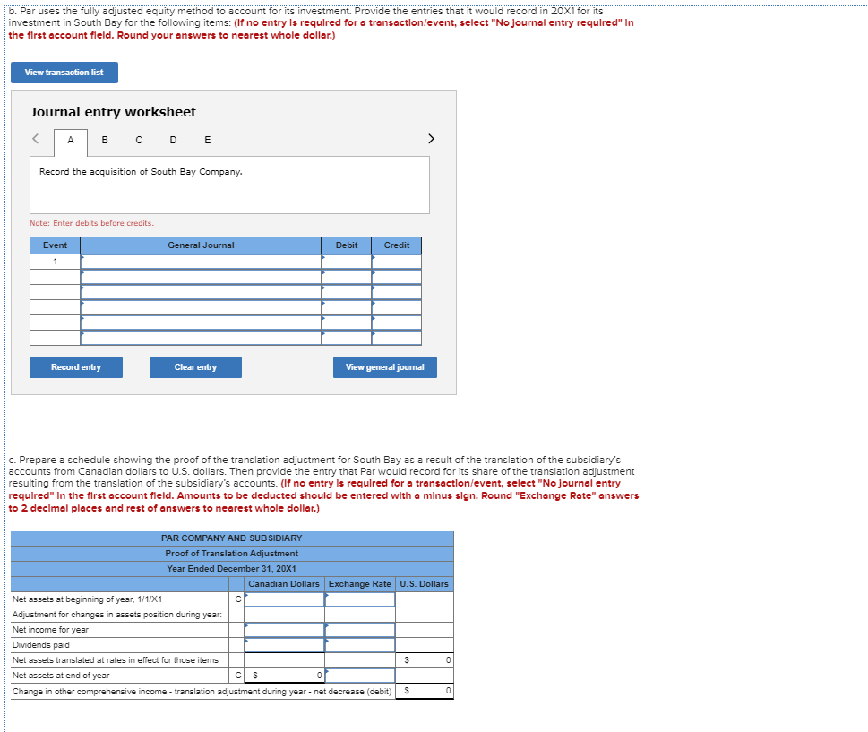Viewport: 868px width, 732px height.
Task: Click fifth row Debit field
Action: click(x=347, y=323)
